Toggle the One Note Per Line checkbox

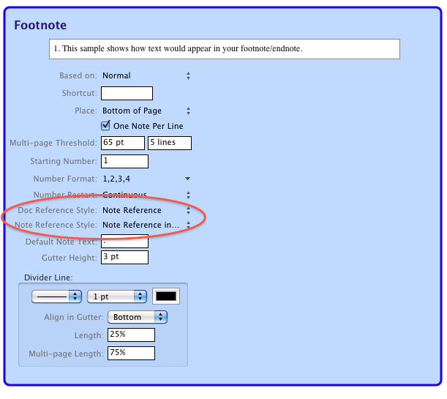point(106,125)
